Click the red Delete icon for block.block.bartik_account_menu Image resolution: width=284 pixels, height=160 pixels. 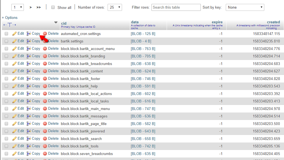click(45, 49)
